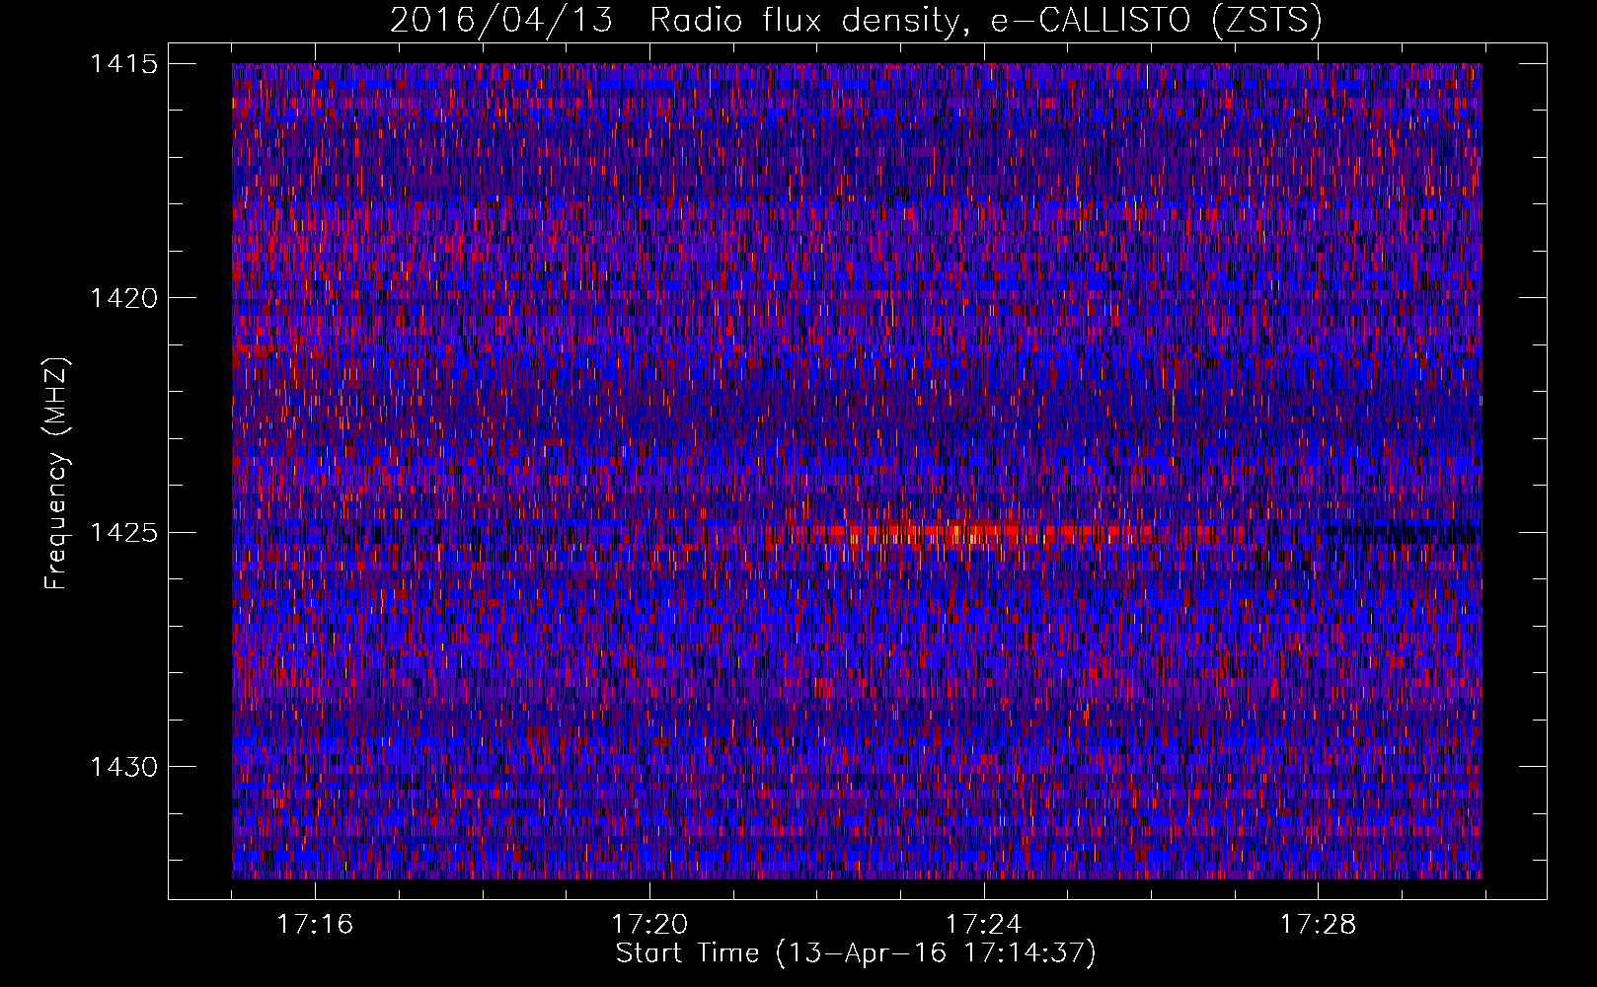Click the 17:20 time tick label
The image size is (1597, 987).
click(x=649, y=924)
